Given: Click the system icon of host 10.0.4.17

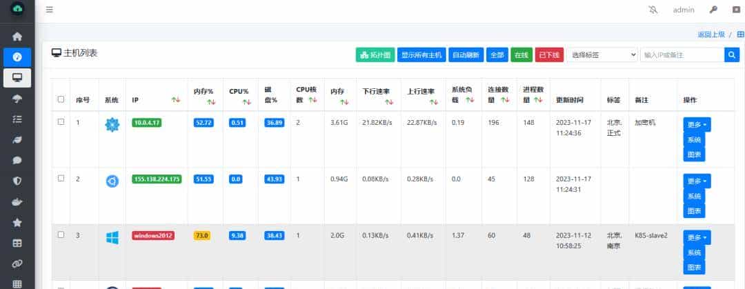Looking at the screenshot, I should [112, 125].
